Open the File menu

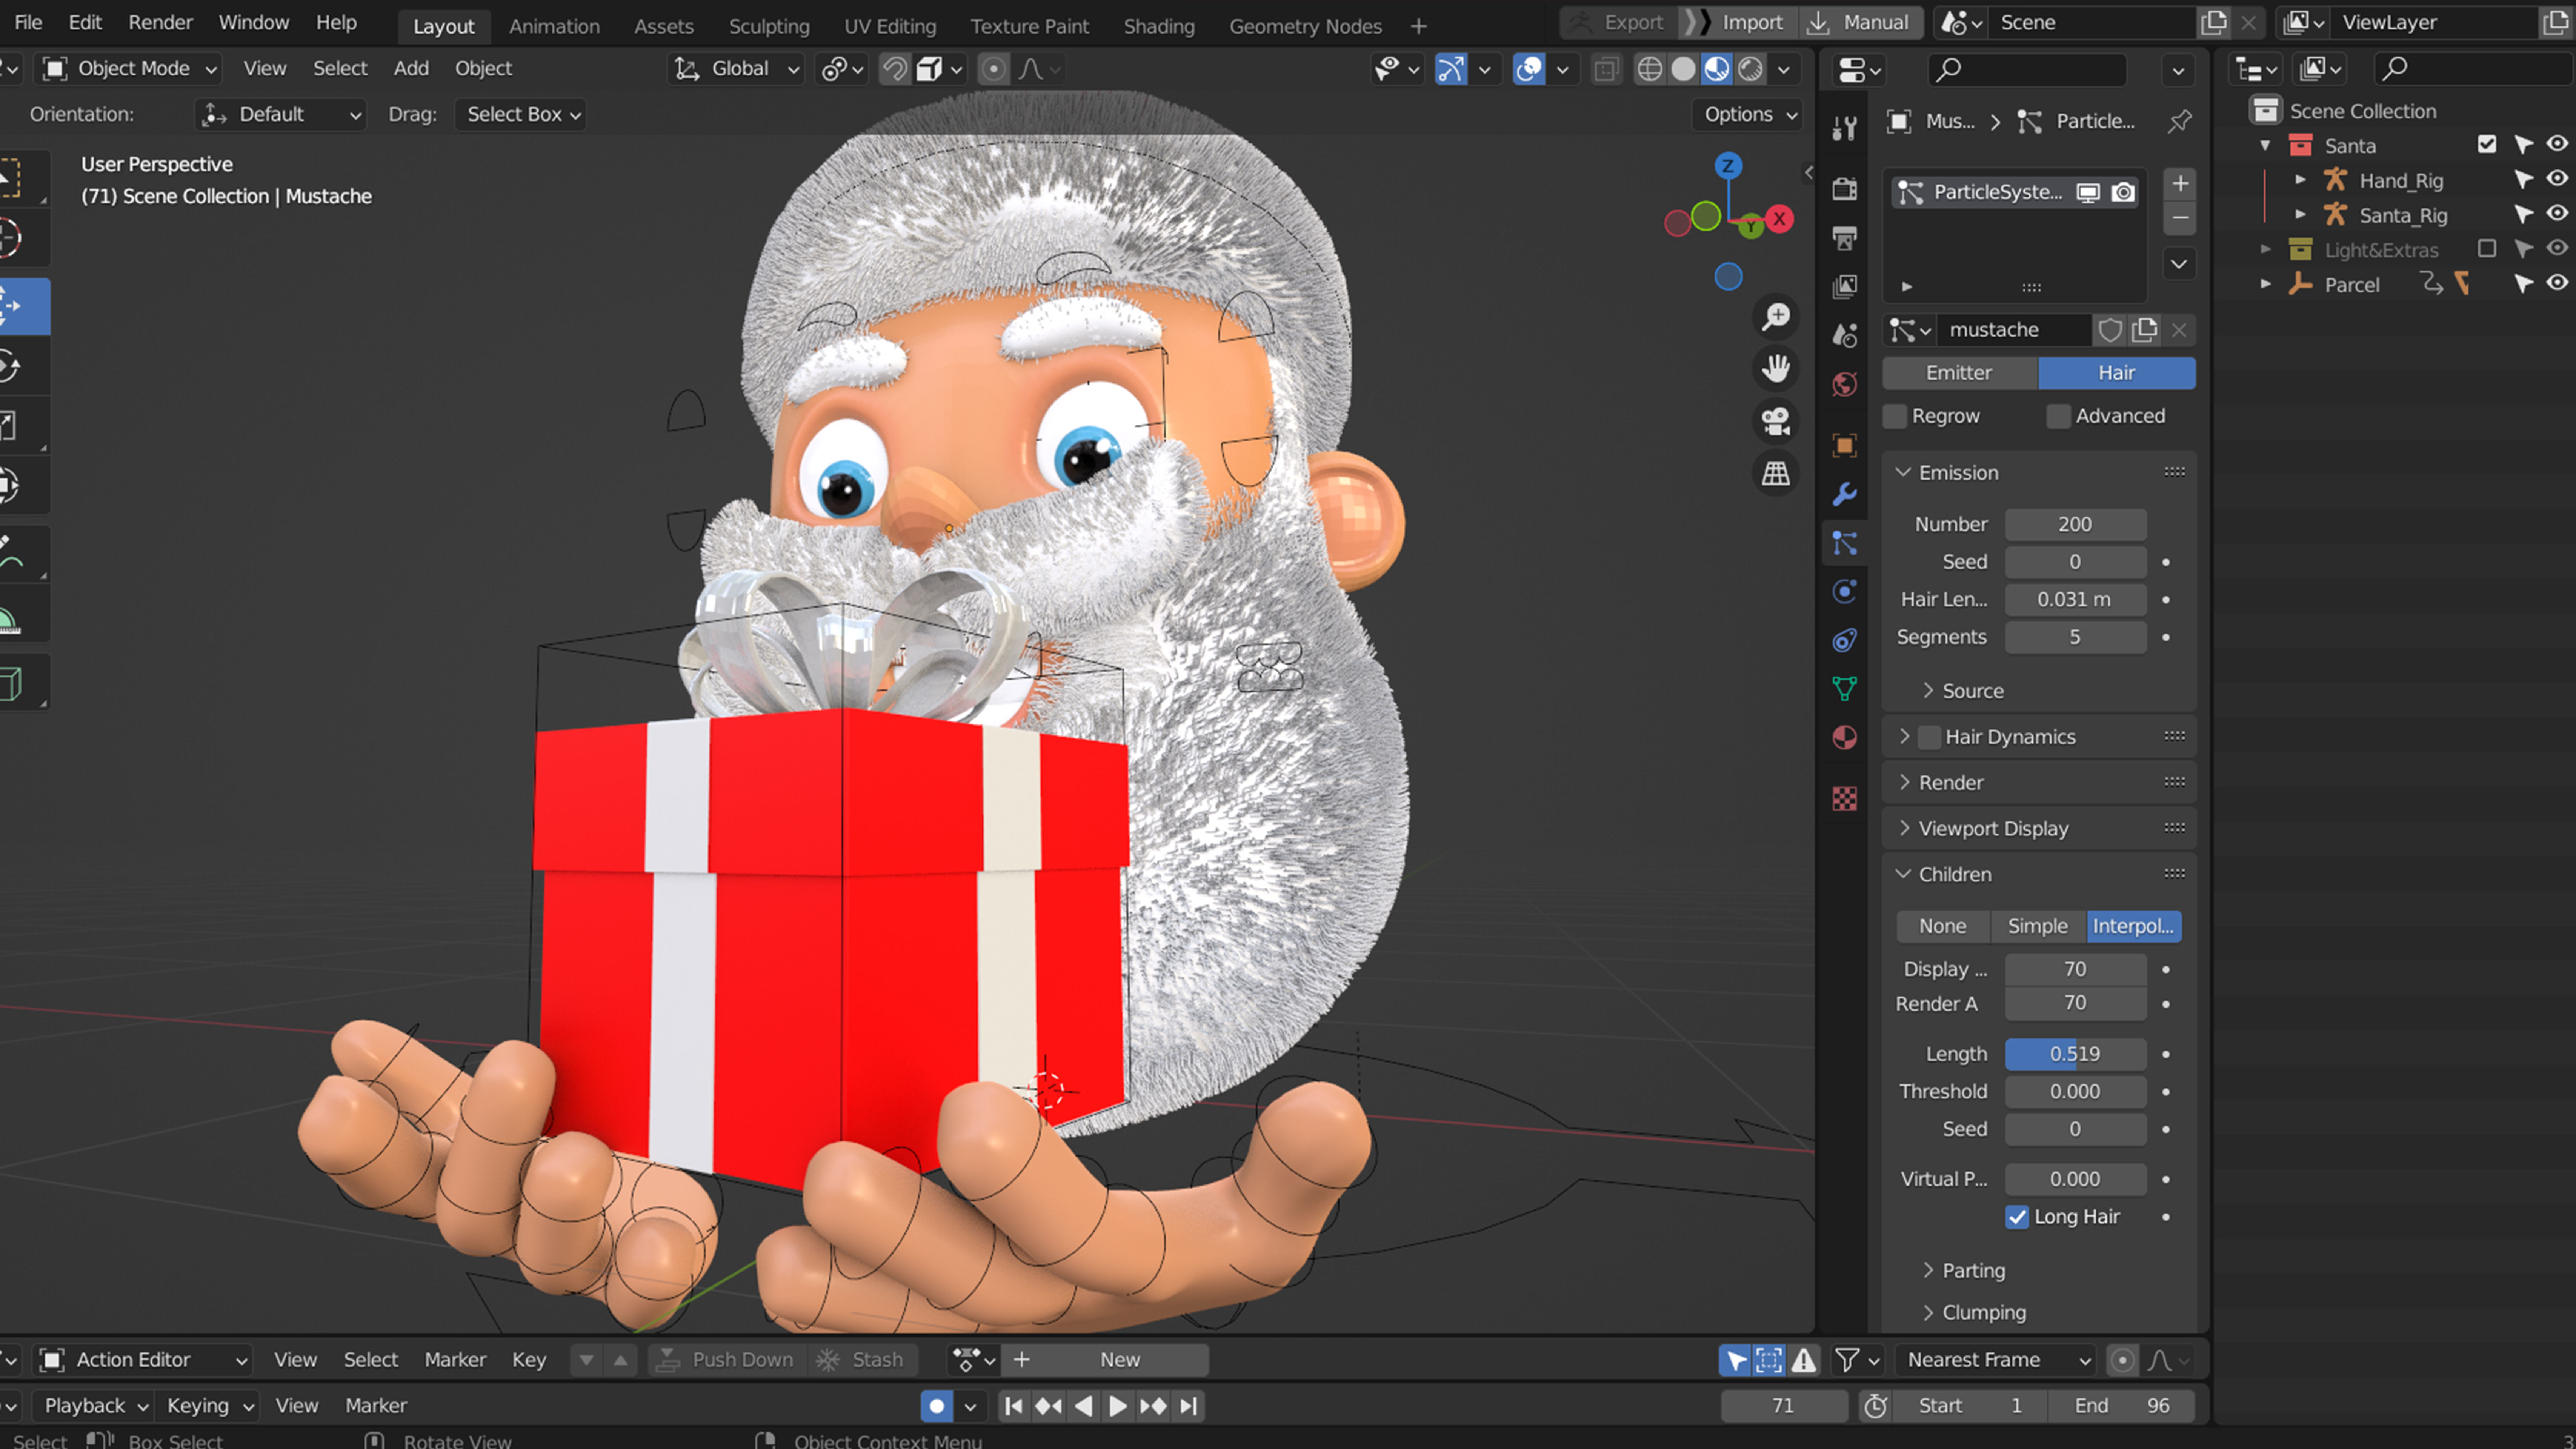[28, 22]
